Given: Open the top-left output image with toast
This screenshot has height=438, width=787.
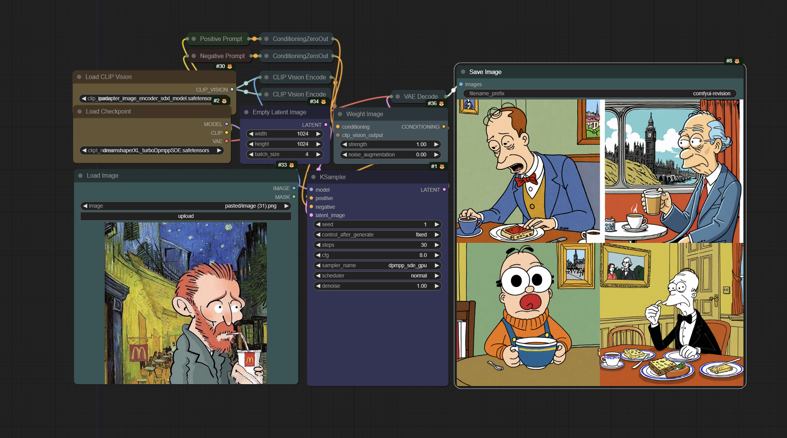Looking at the screenshot, I should [x=528, y=171].
